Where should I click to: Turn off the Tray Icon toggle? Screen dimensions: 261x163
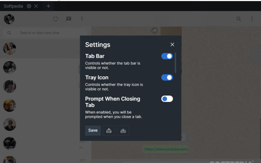pos(167,77)
